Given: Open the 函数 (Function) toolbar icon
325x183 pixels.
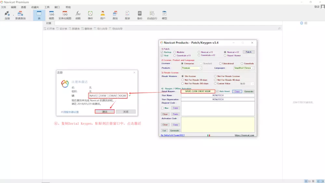Looking at the screenshot, I should pyautogui.click(x=78, y=15).
